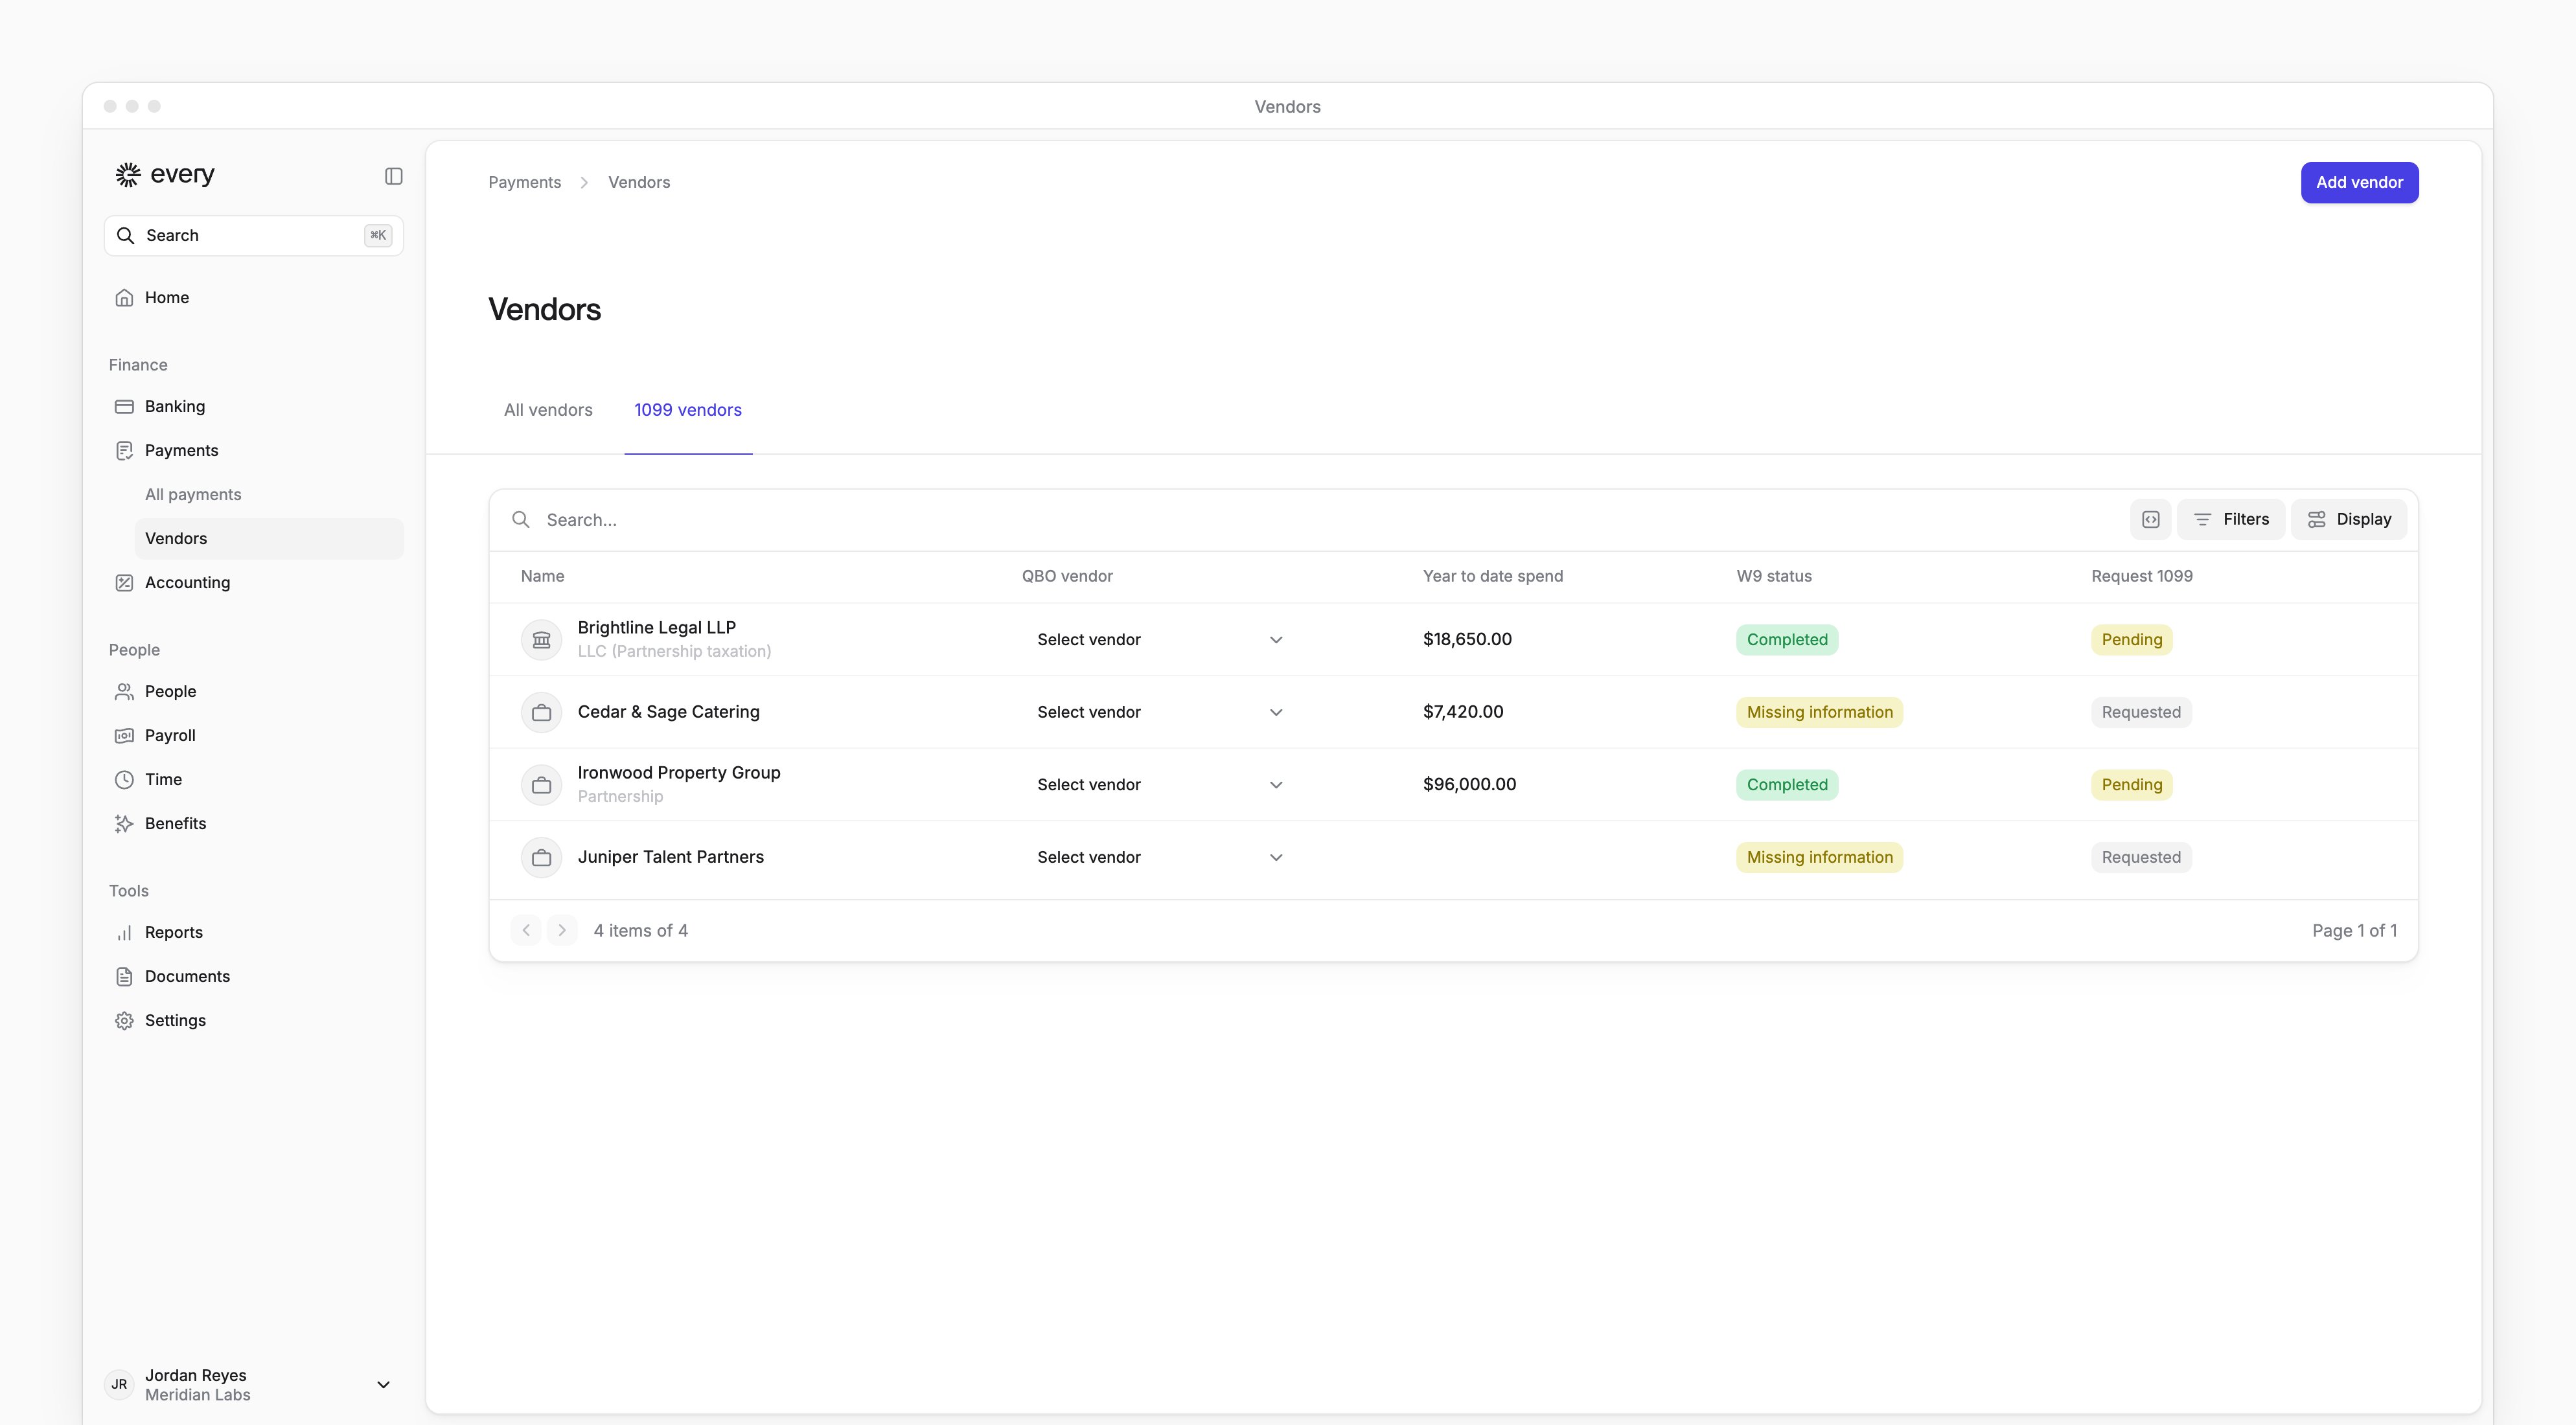Expand Jordan Reyes account menu chevron
2576x1425 pixels.
pyautogui.click(x=383, y=1384)
